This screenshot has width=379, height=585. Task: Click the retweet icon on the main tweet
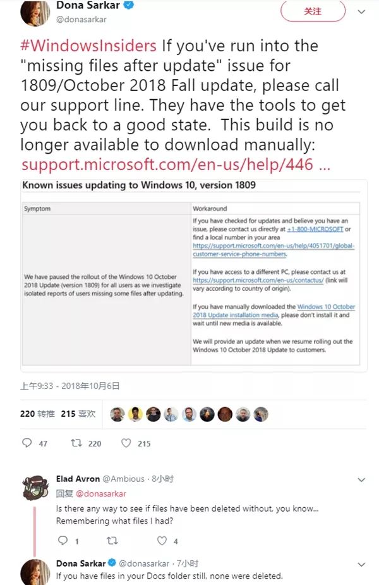click(77, 443)
